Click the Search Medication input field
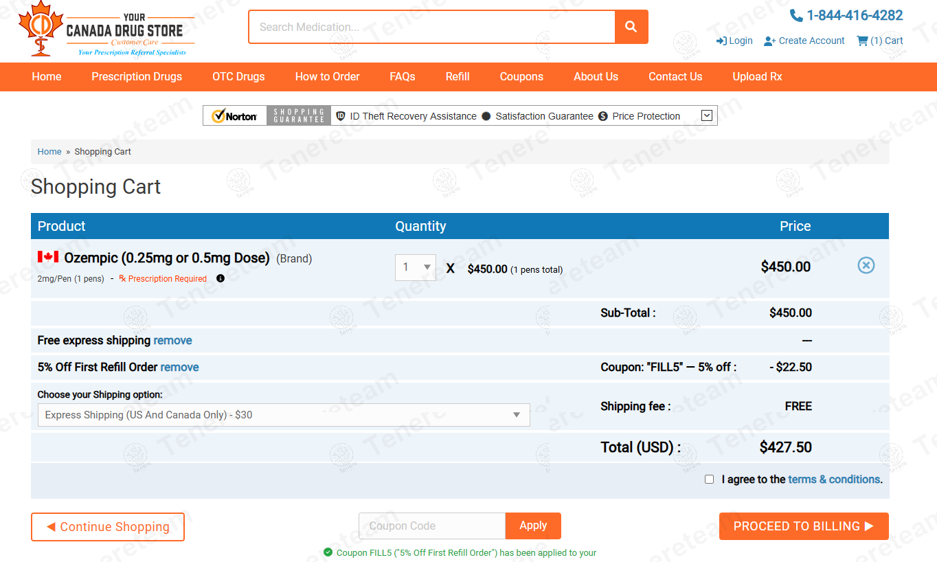Screen dimensions: 937x562 click(x=432, y=27)
